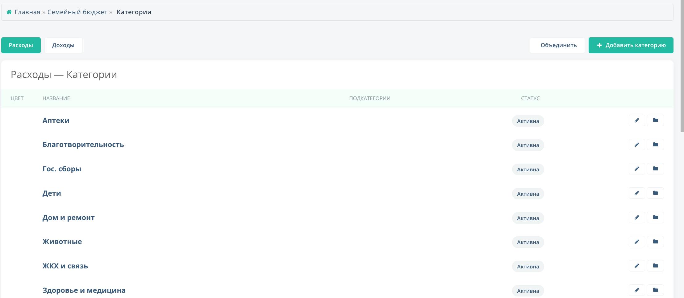Go to Главная breadcrumb link

pos(27,12)
